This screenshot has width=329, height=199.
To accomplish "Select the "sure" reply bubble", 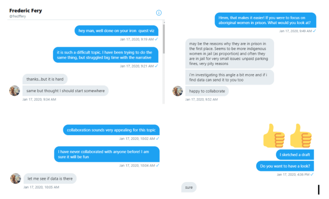I will [x=188, y=187].
